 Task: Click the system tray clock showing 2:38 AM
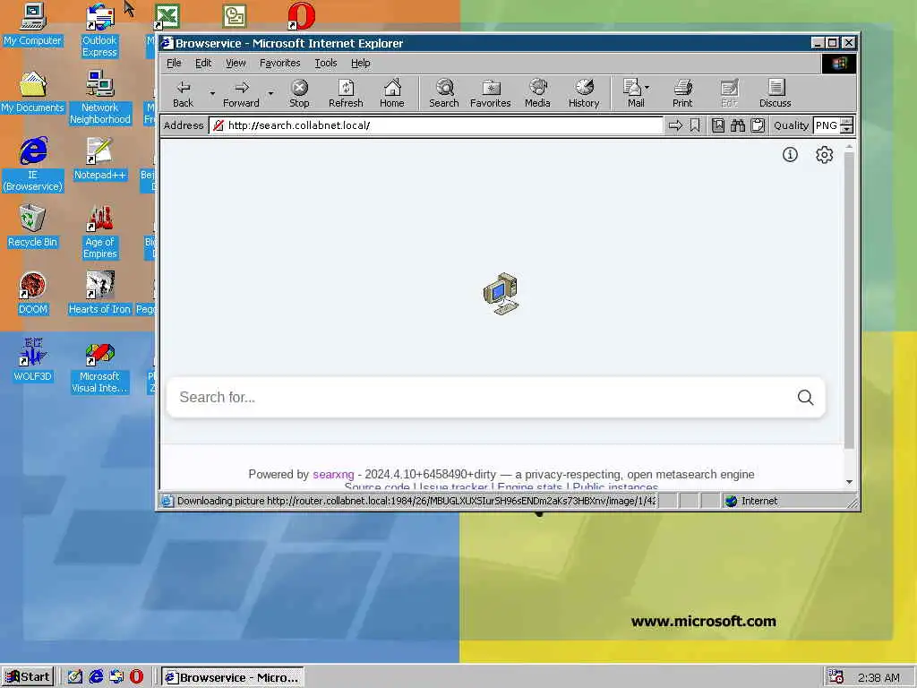878,677
